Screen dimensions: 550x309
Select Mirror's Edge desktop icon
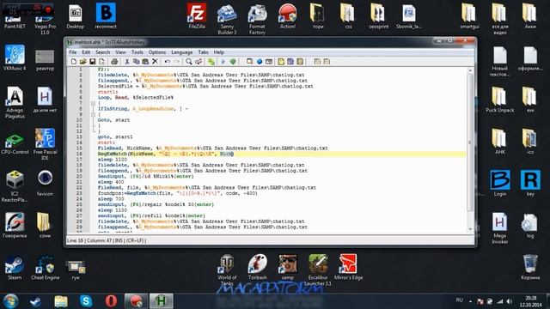pos(348,268)
